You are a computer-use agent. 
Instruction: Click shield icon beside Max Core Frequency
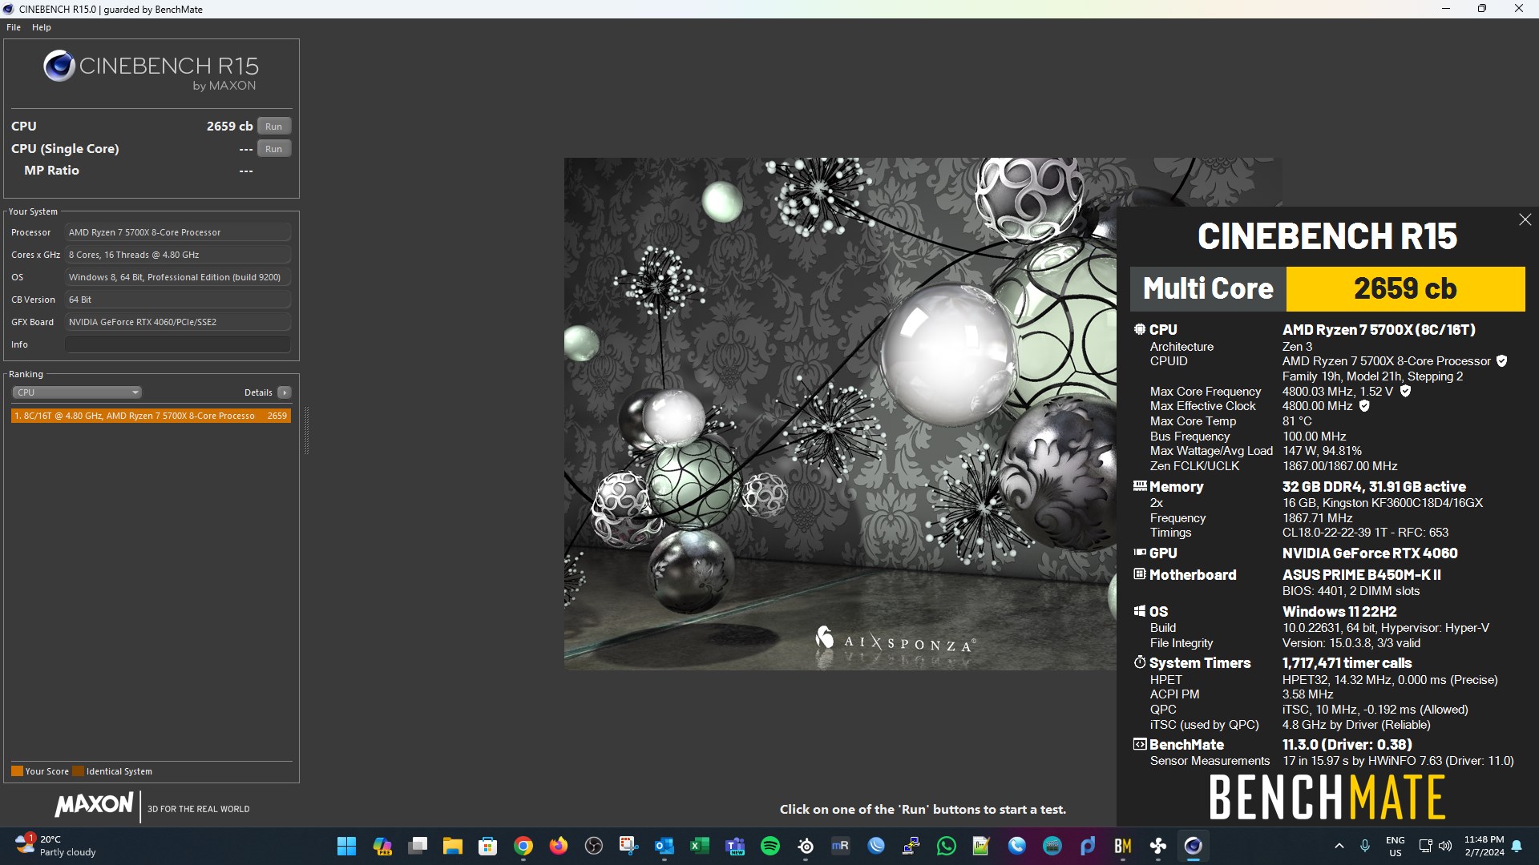tap(1405, 392)
